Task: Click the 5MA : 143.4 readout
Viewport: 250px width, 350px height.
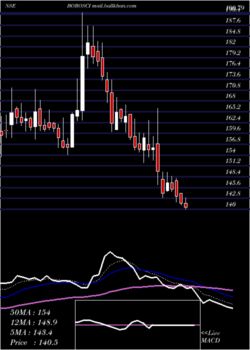Action: 31,332
